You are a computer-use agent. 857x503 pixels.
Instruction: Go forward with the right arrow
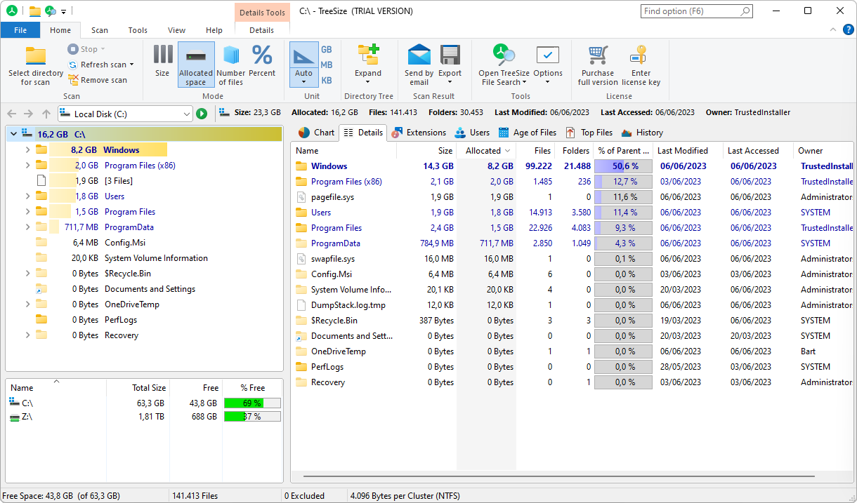pyautogui.click(x=28, y=114)
